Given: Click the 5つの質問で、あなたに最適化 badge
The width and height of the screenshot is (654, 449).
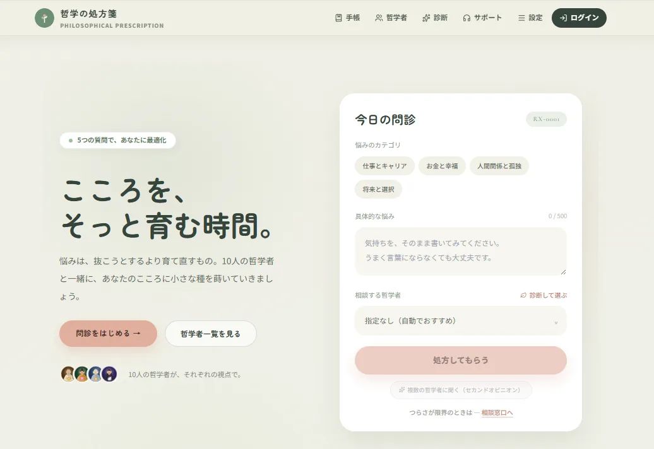Looking at the screenshot, I should tap(117, 141).
